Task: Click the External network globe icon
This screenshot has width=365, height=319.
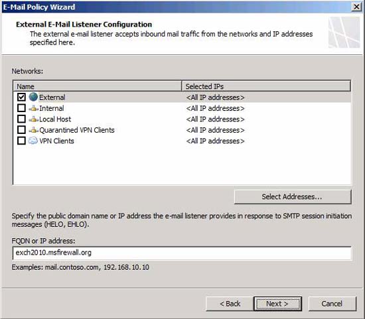Action: [33, 97]
